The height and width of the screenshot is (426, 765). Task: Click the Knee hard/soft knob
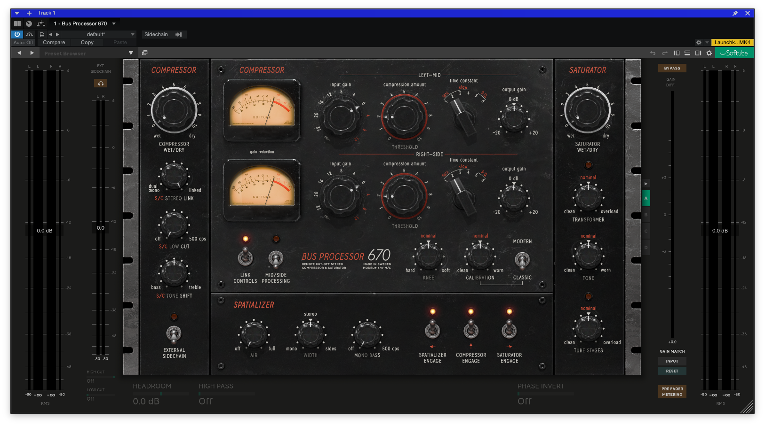[428, 256]
